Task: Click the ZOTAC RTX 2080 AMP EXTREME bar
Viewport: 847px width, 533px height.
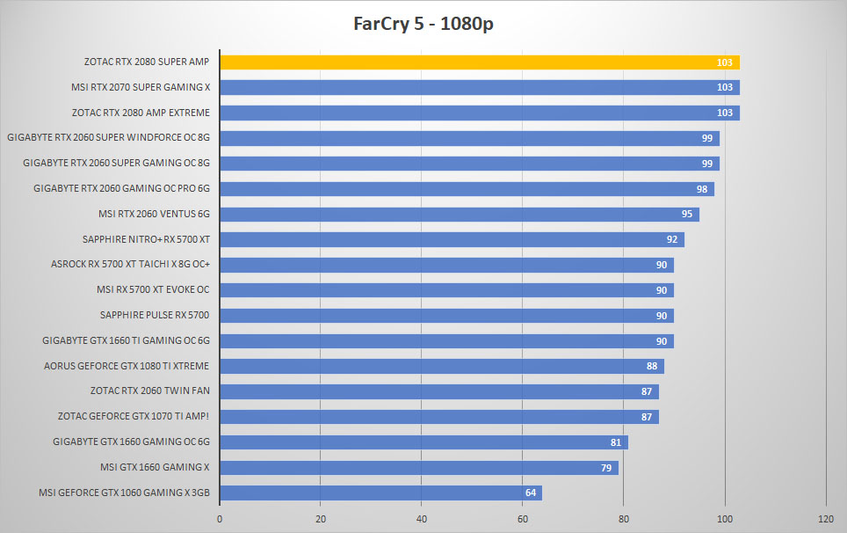Action: coord(480,113)
